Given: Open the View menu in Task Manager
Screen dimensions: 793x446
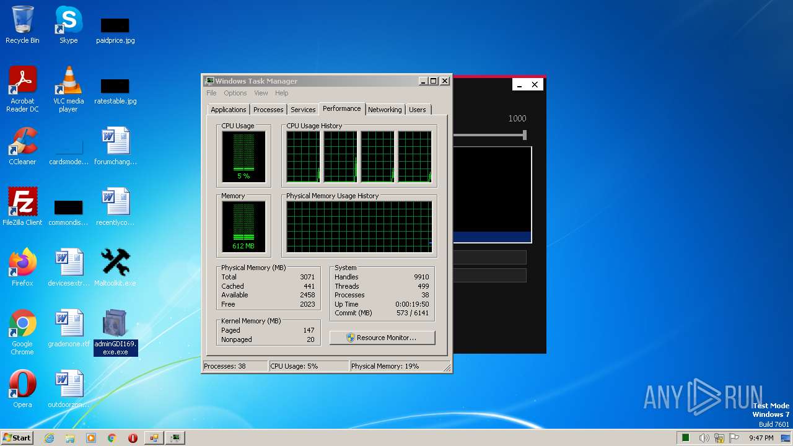Looking at the screenshot, I should click(261, 93).
